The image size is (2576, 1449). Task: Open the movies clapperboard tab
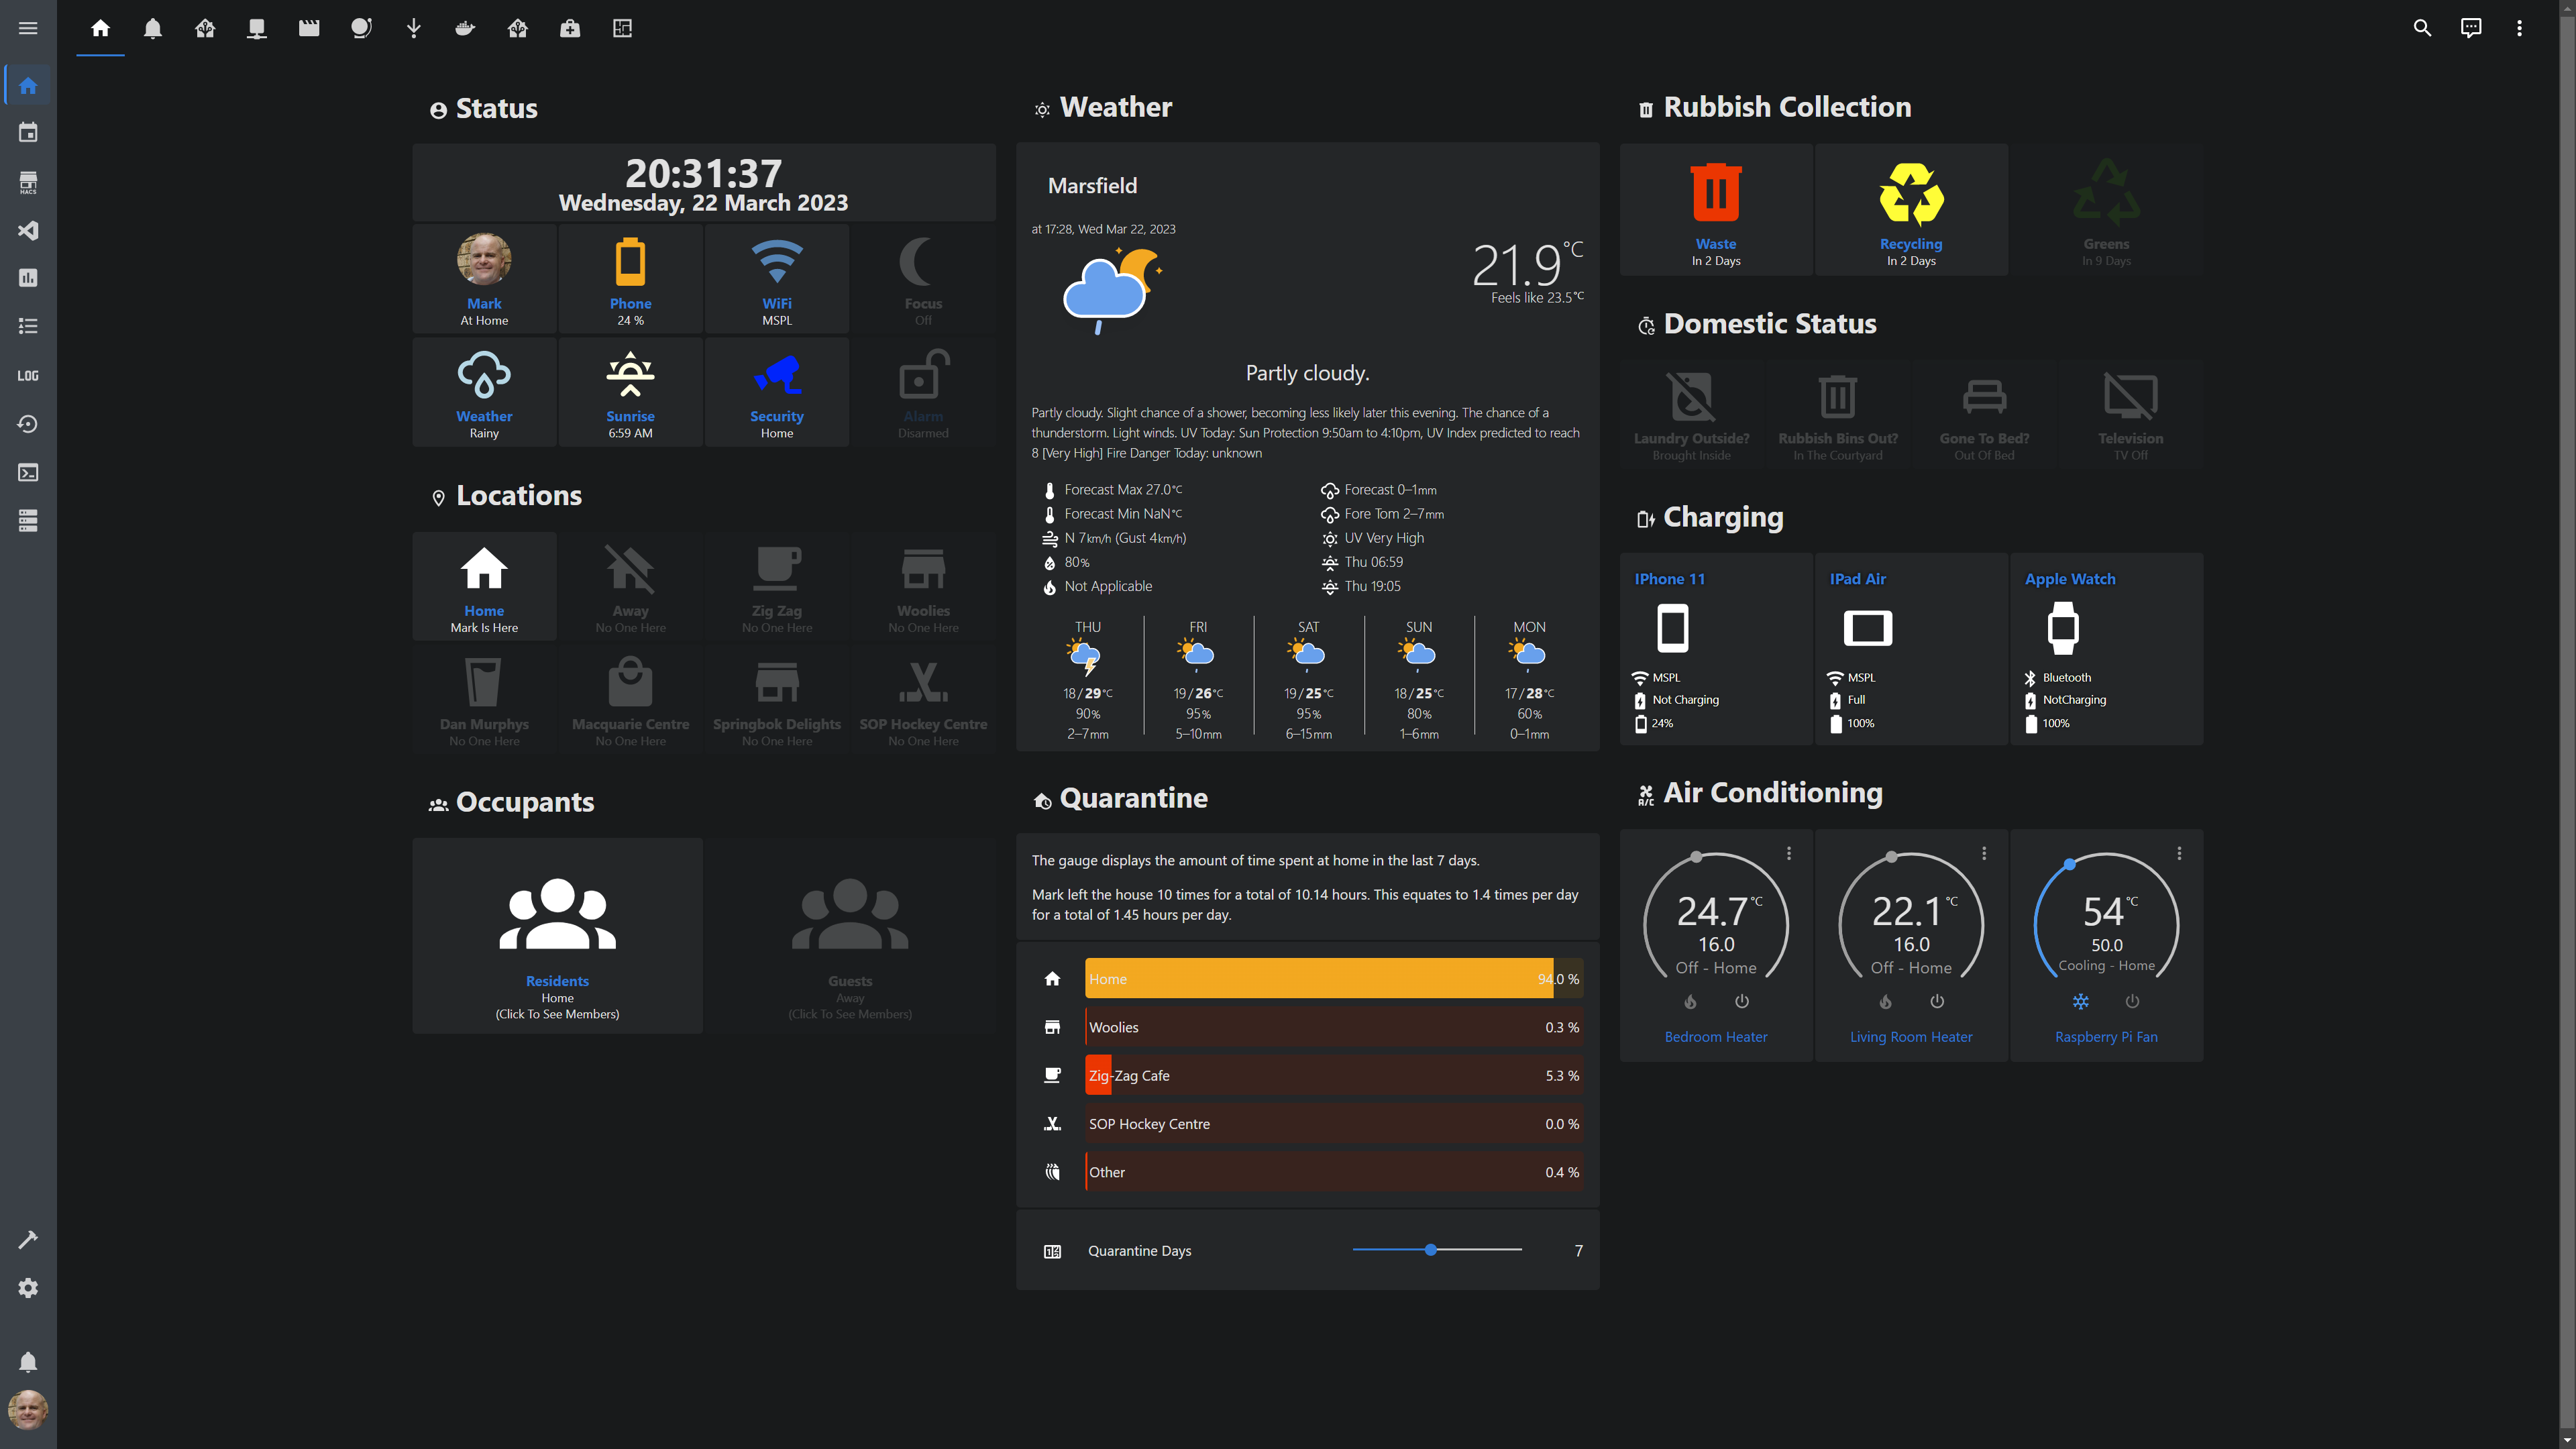point(309,28)
